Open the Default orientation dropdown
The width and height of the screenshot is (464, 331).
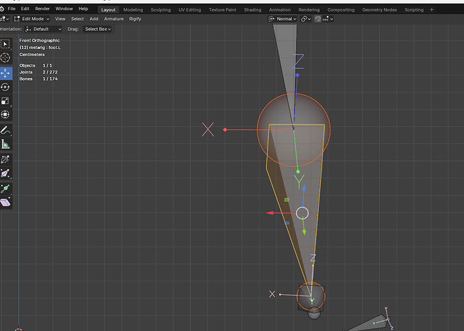click(44, 29)
